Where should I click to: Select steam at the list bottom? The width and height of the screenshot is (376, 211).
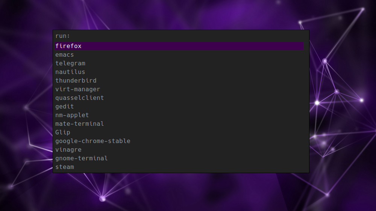[65, 167]
